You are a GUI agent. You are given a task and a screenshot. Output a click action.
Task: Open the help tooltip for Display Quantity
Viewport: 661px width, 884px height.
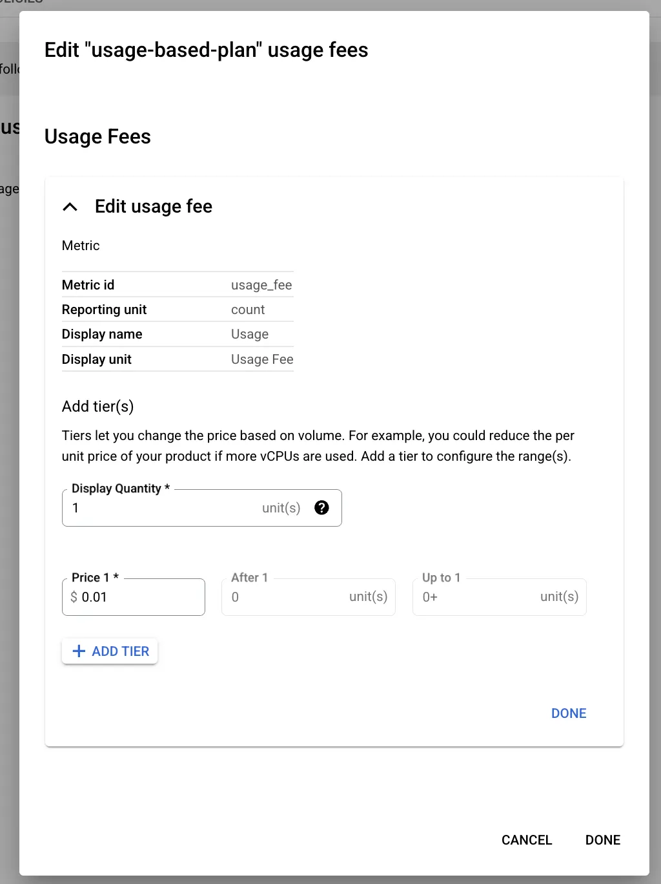click(x=322, y=508)
